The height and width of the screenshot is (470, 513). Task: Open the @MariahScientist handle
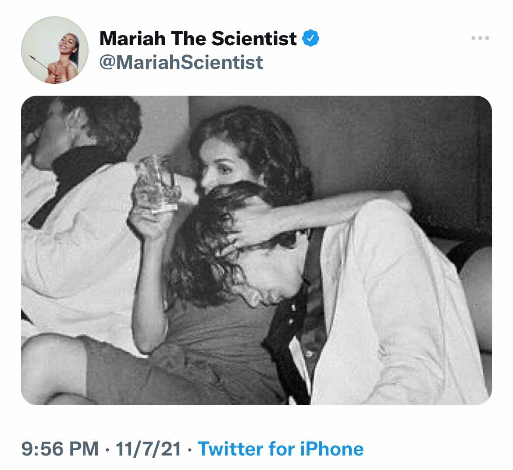click(x=181, y=62)
